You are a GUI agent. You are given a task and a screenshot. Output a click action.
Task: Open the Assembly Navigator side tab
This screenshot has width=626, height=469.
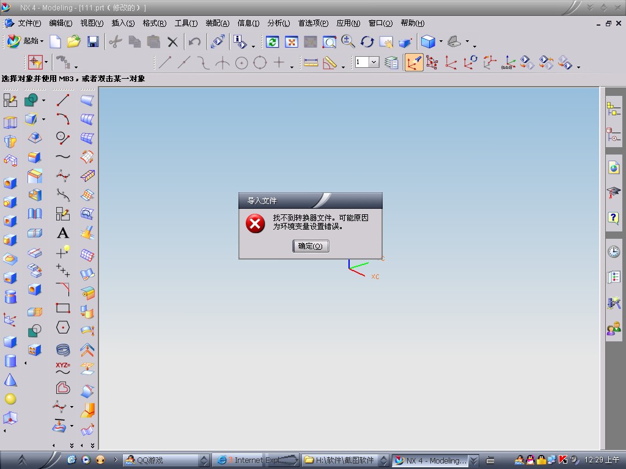pyautogui.click(x=614, y=109)
